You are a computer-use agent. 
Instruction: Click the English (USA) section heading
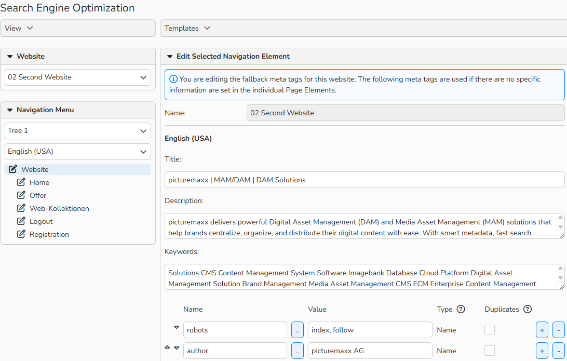point(188,138)
